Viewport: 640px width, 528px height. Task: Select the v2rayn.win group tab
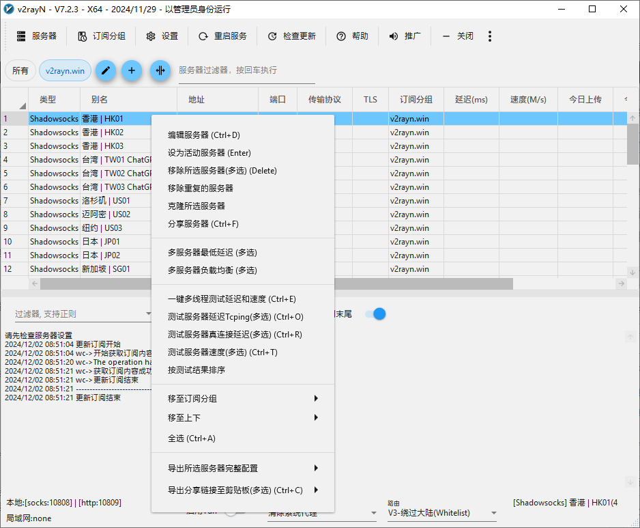pos(66,70)
